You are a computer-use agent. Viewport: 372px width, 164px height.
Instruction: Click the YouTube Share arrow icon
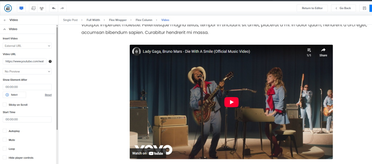[x=323, y=50]
